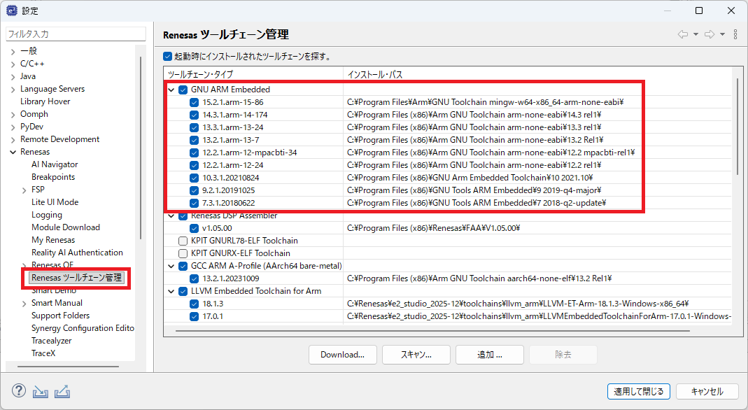Collapse the Renesas tree category
Screen dimensions: 748x410
(x=13, y=152)
